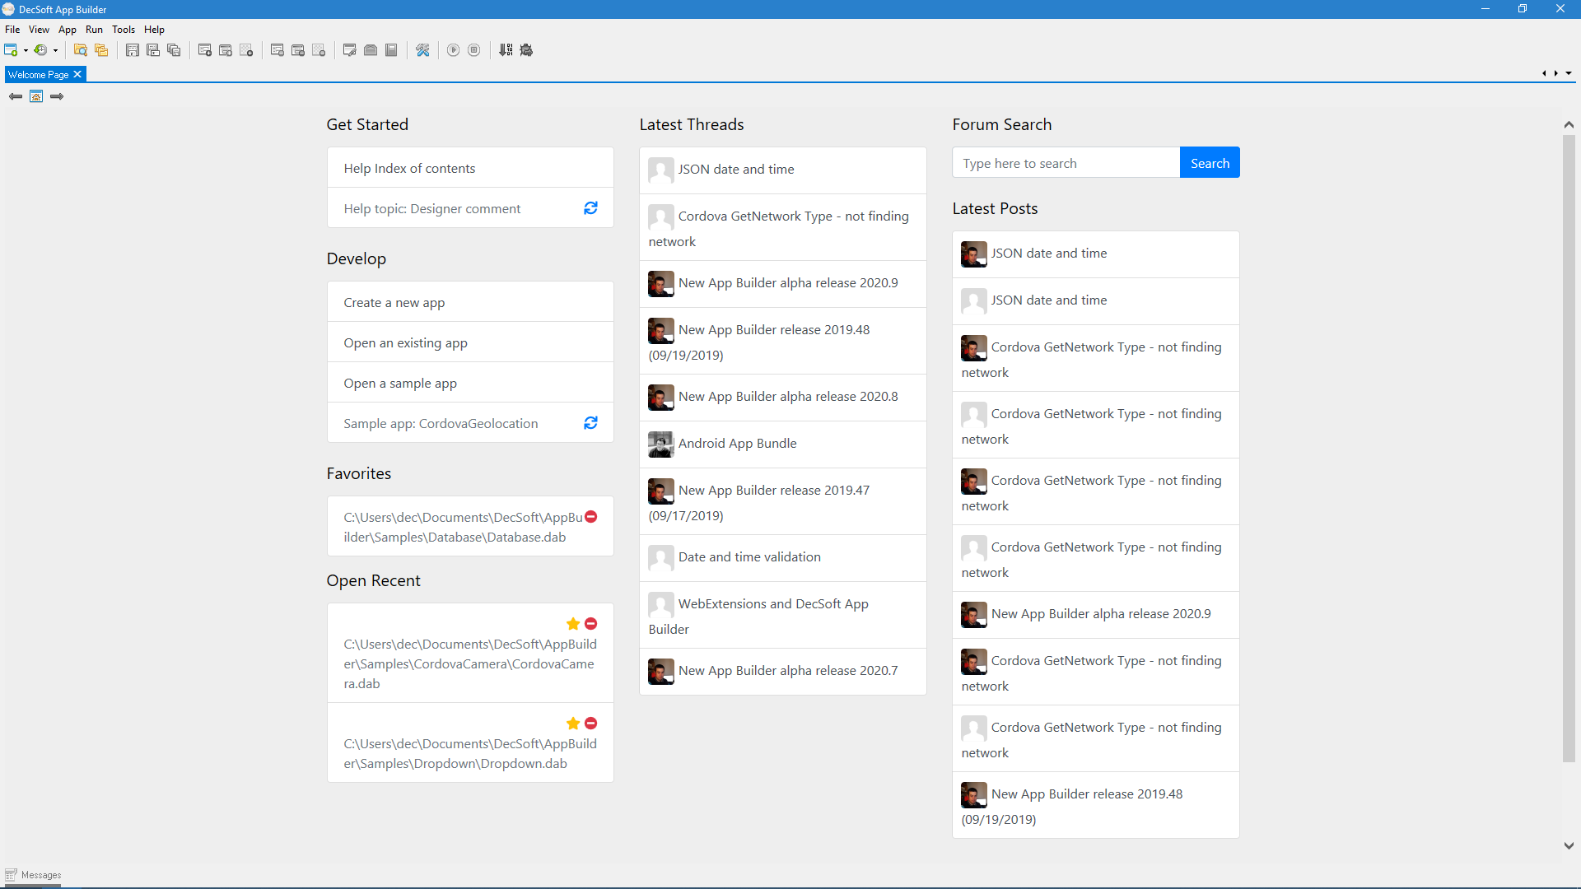Click Open a sample app

[470, 383]
